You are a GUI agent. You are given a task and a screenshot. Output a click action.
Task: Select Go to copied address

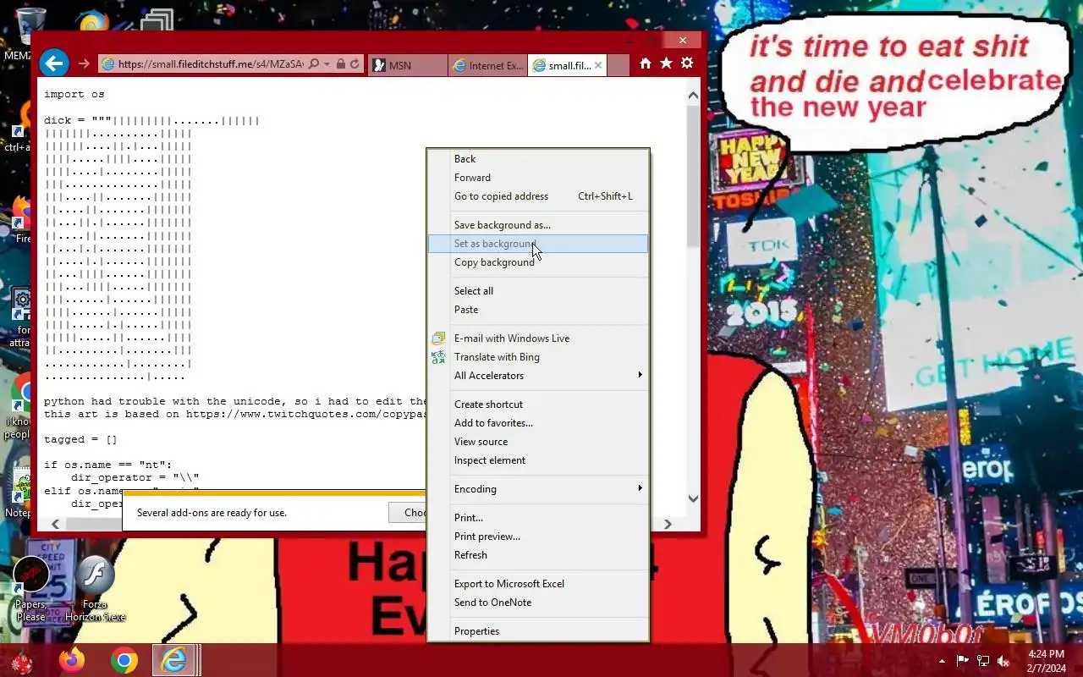click(x=538, y=196)
